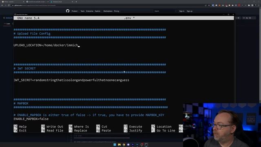Image resolution: width=261 pixels, height=147 pixels.
Task: Open a new browser tab
Action: (x=76, y=2)
